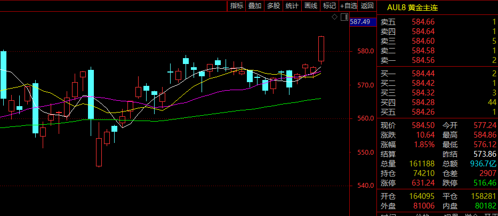Select the 买四 584.28 bid row
Image resolution: width=498 pixels, height=216 pixels.
[x=438, y=102]
